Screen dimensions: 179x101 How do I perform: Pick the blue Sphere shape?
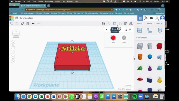coord(150,57)
